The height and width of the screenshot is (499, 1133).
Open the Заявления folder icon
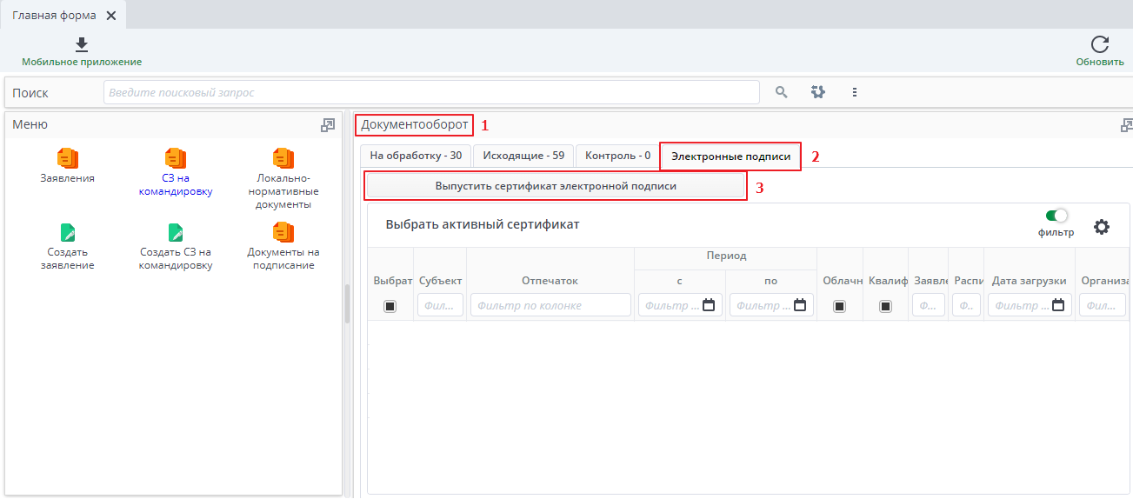[x=68, y=158]
